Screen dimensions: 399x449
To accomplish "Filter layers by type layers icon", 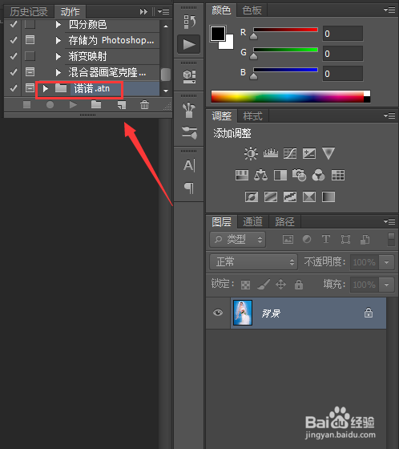I will (x=326, y=239).
